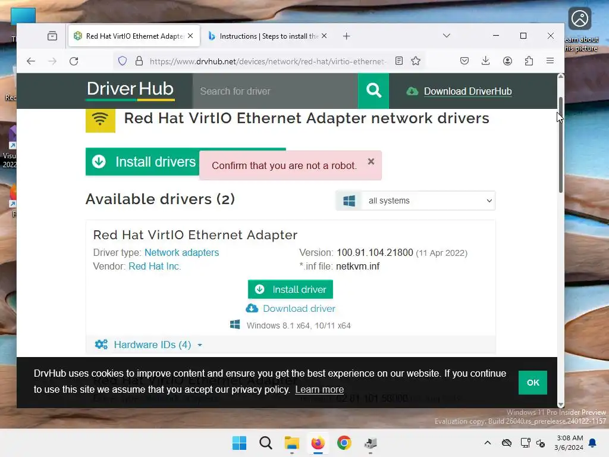This screenshot has height=457, width=609.
Task: Open Red Hat Inc. vendor link
Action: pos(155,266)
